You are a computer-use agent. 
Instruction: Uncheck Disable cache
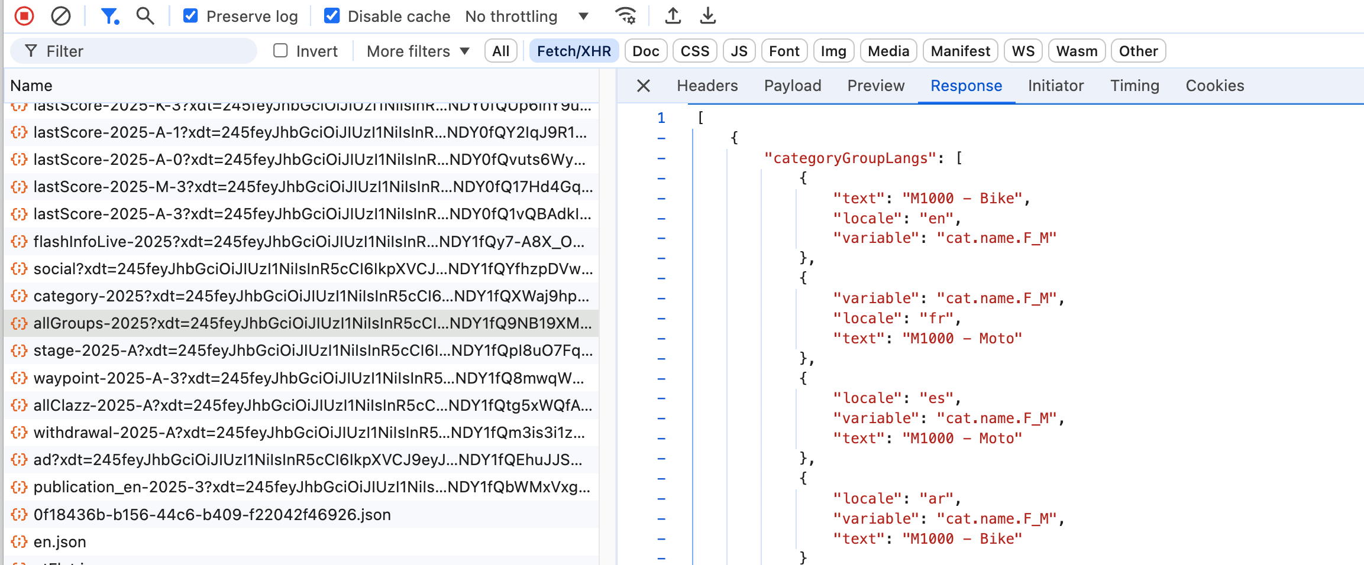[332, 15]
